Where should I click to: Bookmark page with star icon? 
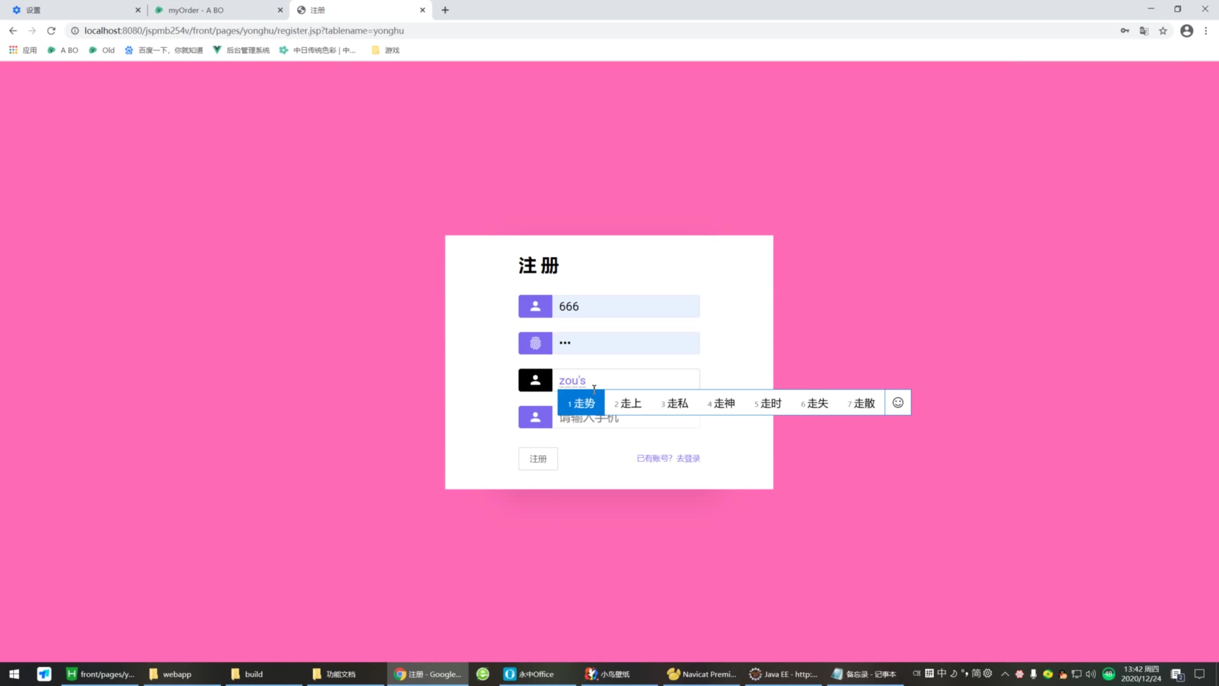1163,31
